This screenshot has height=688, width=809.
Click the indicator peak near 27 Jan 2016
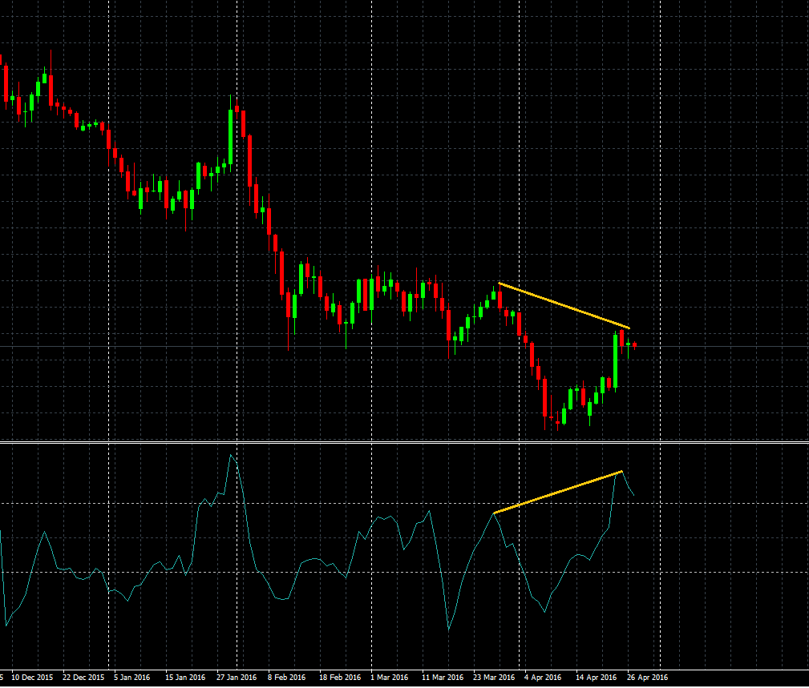[232, 456]
